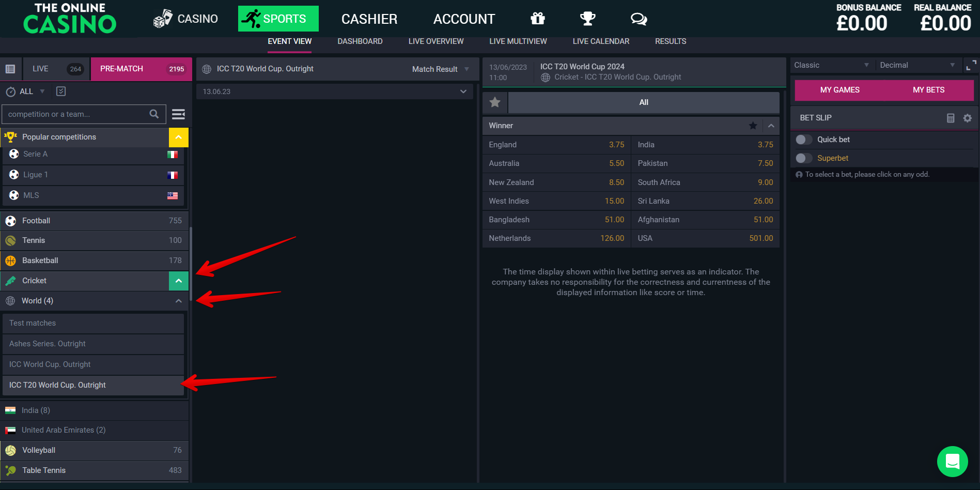This screenshot has width=980, height=490.
Task: Open MY BETS
Action: click(929, 90)
